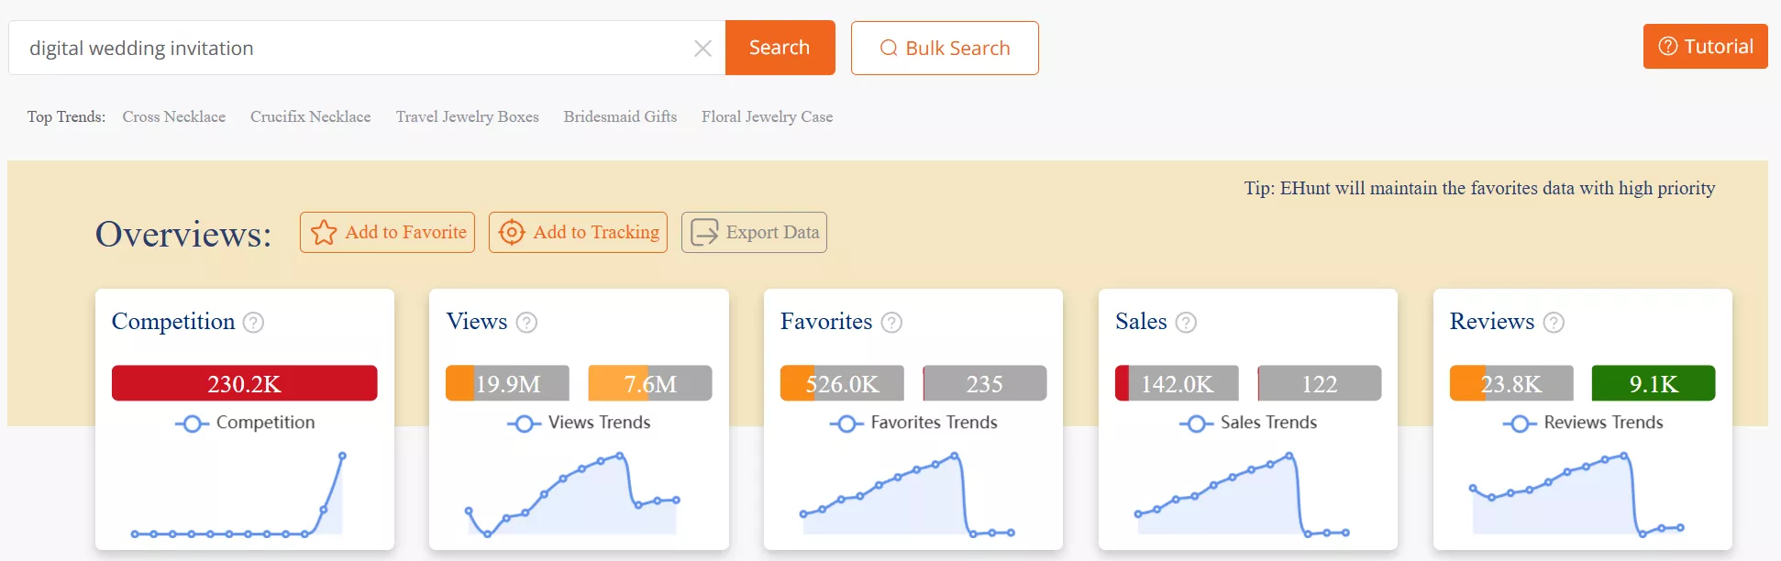Click the Export Data button
This screenshot has height=561, width=1781.
754,233
